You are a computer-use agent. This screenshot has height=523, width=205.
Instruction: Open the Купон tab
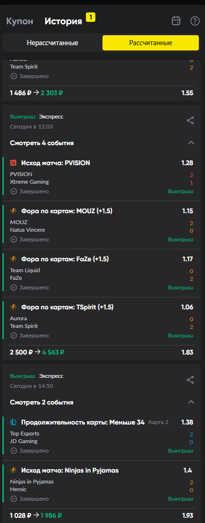(x=19, y=21)
